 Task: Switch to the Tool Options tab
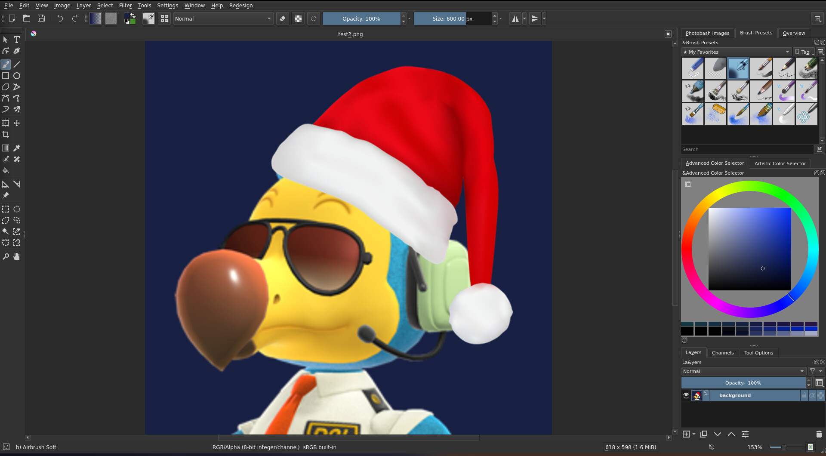click(758, 353)
